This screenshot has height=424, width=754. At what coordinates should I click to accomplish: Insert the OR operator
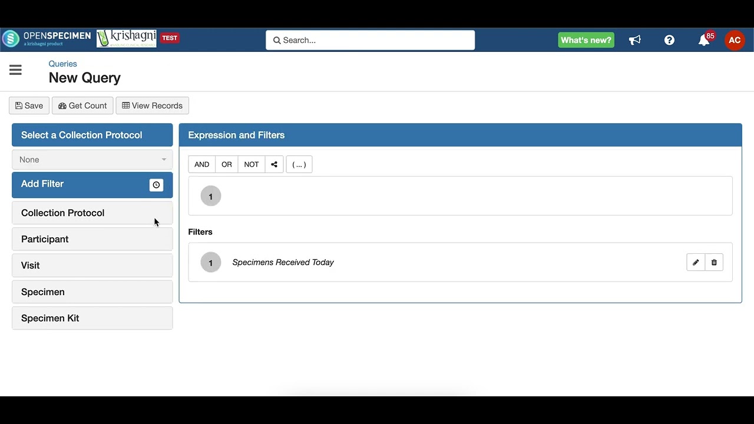pyautogui.click(x=227, y=164)
